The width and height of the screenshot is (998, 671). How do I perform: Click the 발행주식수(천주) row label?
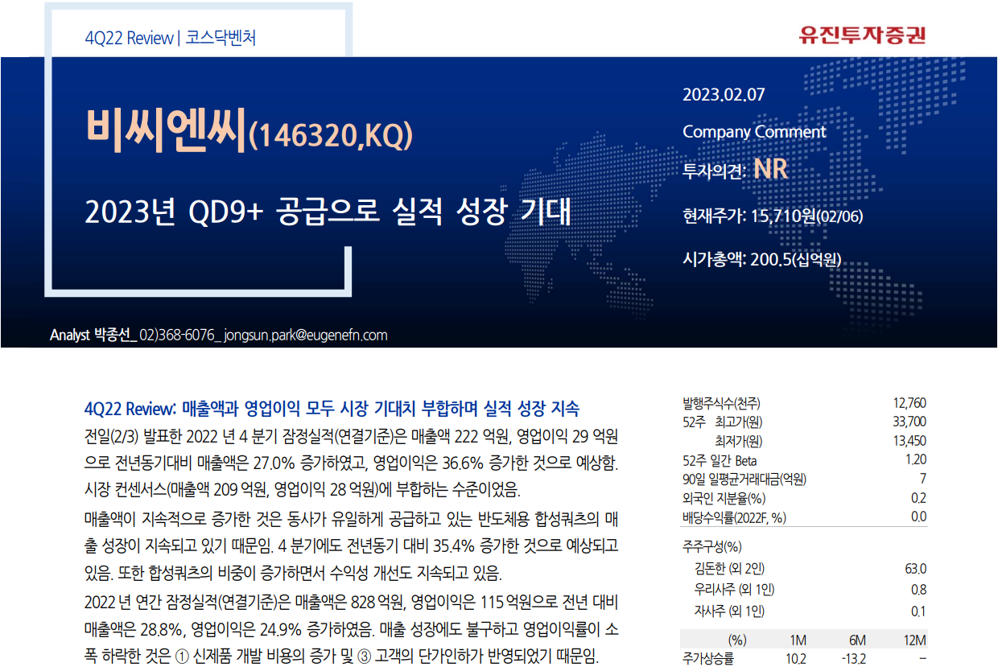point(721,404)
